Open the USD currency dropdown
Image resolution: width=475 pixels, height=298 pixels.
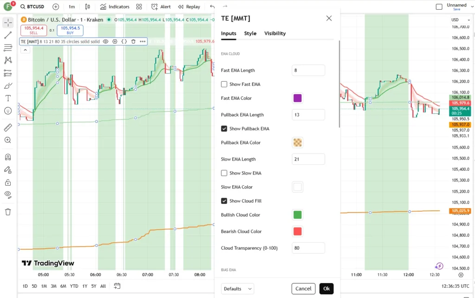pyautogui.click(x=461, y=19)
